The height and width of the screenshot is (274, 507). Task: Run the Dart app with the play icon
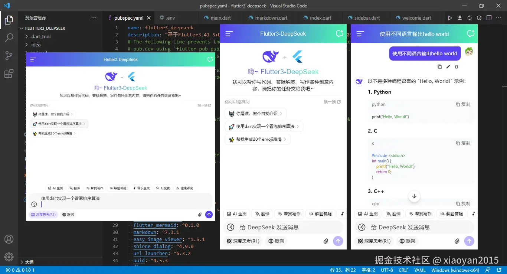tap(450, 17)
